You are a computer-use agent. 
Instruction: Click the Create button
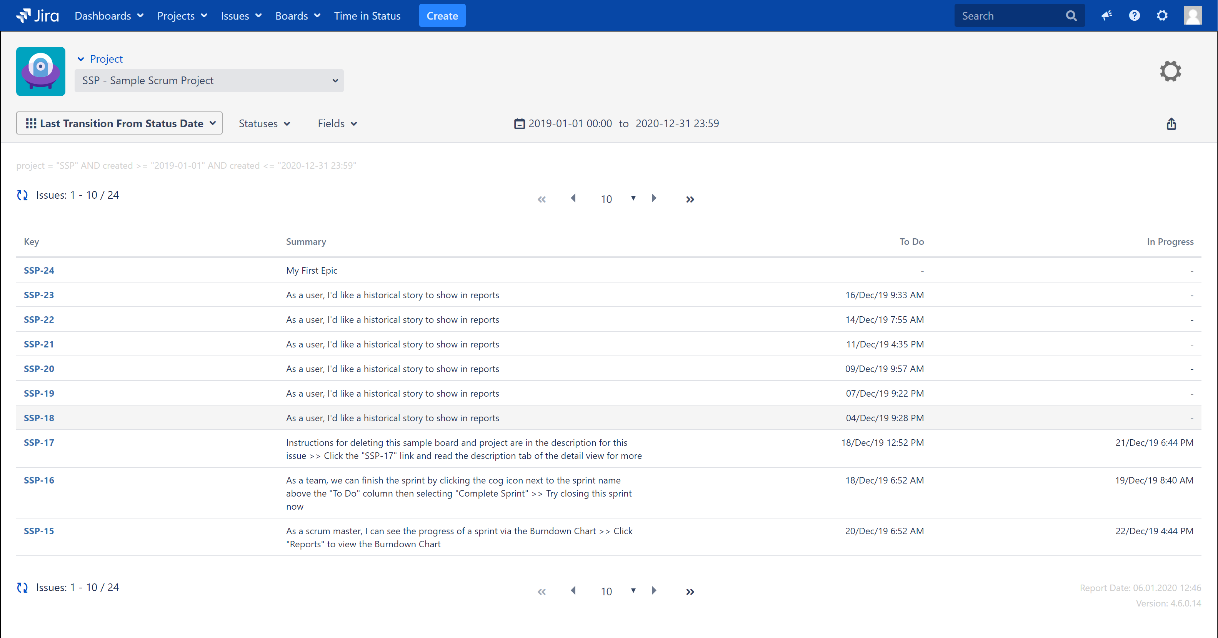442,16
